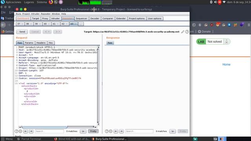Image resolution: width=251 pixels, height=141 pixels.
Task: Open the previous request history dropdown
Action: coord(47,32)
